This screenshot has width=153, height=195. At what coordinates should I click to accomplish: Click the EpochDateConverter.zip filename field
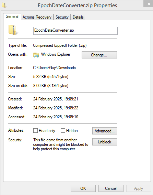coord(75,31)
